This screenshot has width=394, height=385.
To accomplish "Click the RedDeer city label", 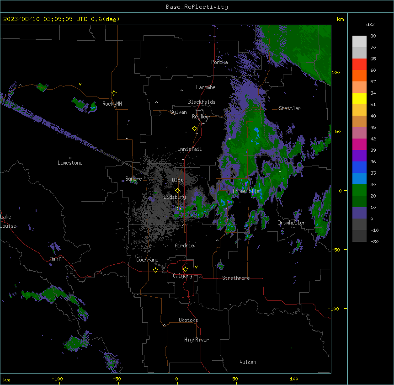I will pyautogui.click(x=201, y=117).
